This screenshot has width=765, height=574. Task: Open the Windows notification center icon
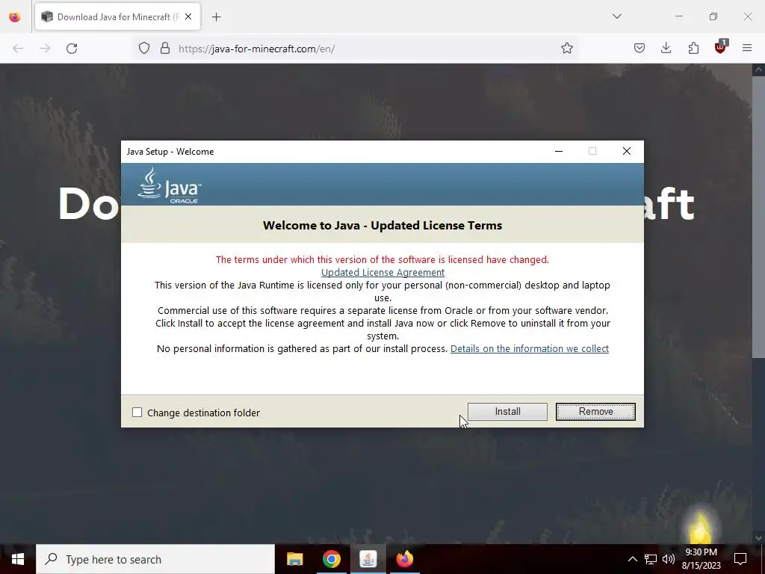[740, 559]
